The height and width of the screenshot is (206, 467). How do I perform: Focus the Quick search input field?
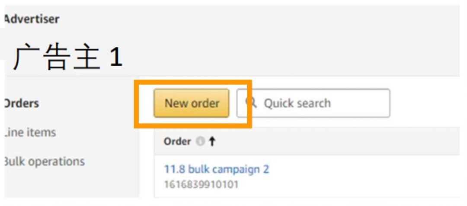coord(313,103)
